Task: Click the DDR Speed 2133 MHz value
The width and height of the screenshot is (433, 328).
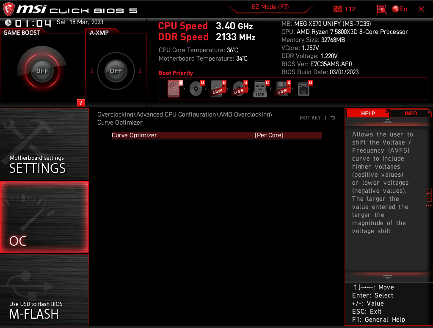Action: pos(236,37)
